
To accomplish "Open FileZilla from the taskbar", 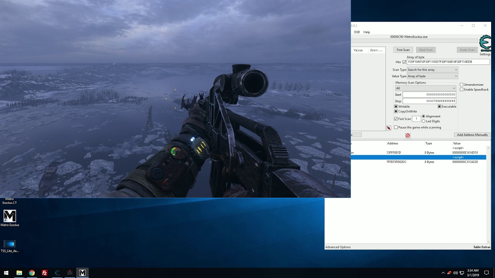I will click(44, 273).
